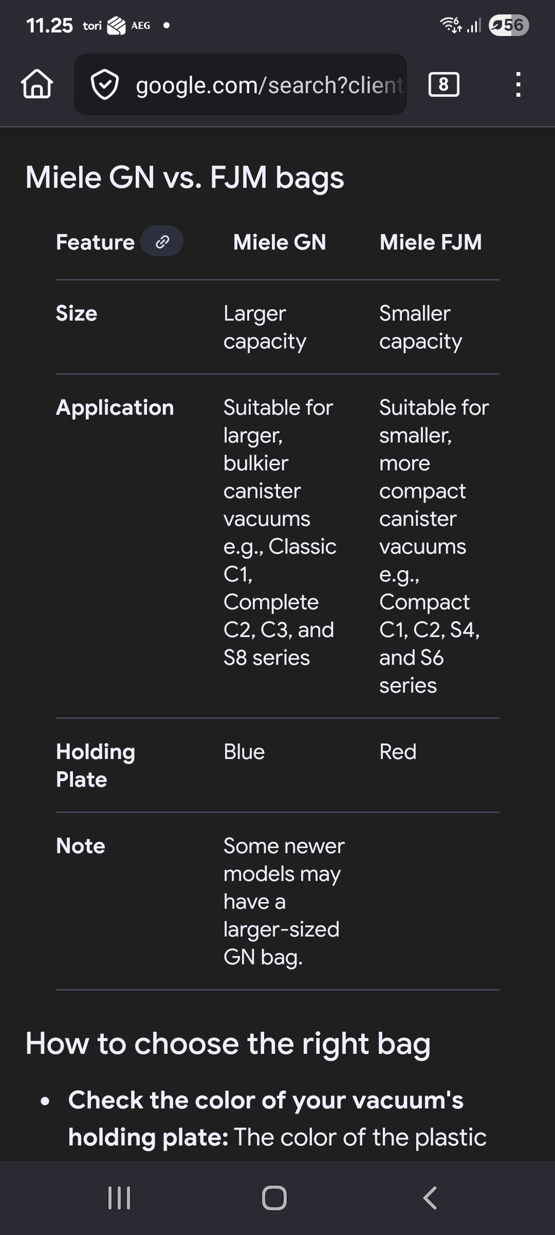
Task: Tap the AEG notification icon
Action: [140, 25]
